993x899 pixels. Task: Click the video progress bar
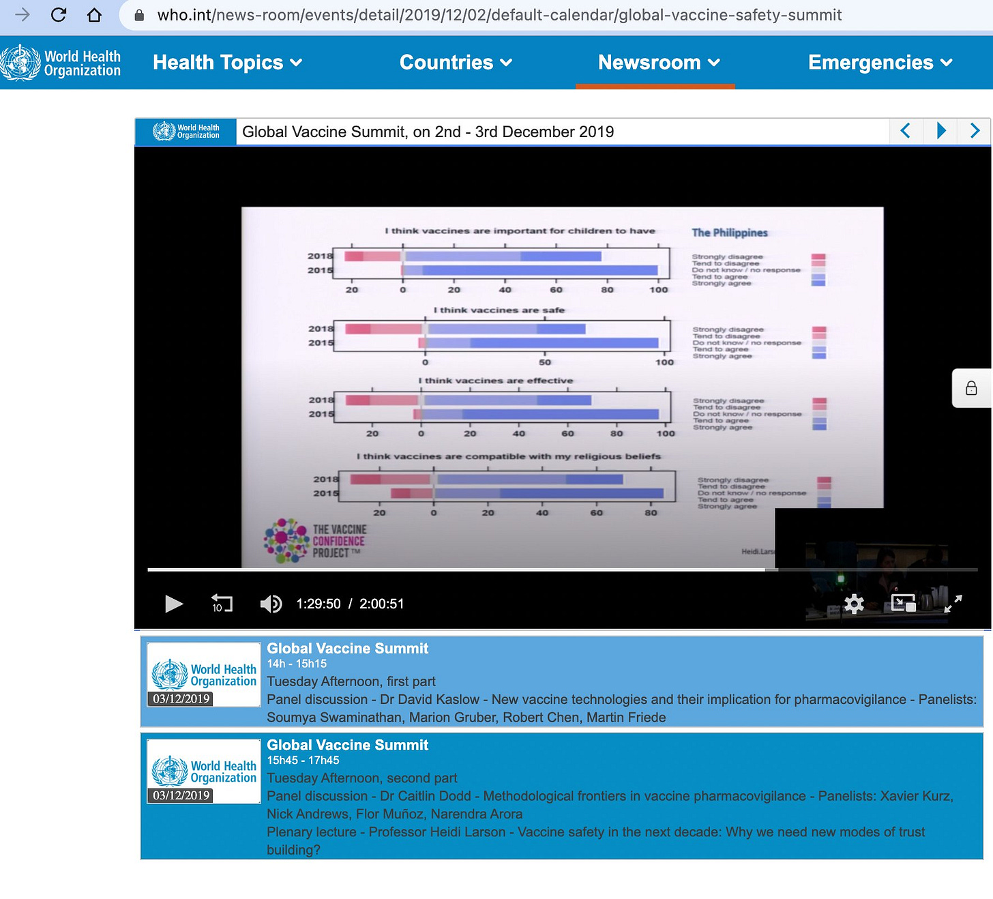coord(563,569)
